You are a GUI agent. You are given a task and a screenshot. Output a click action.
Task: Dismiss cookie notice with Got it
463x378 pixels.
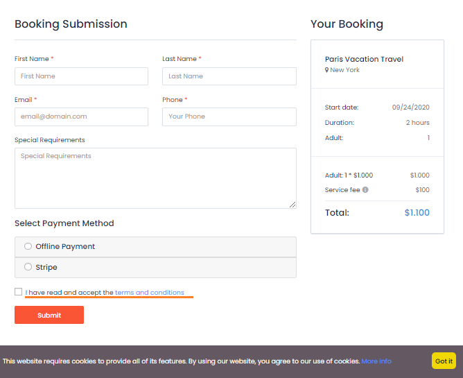pos(444,361)
